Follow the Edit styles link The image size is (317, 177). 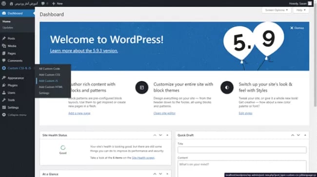click(x=245, y=113)
